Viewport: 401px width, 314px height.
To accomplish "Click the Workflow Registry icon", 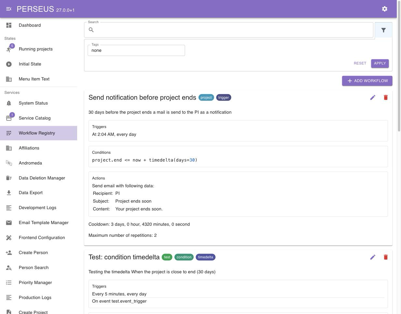I will pyautogui.click(x=9, y=133).
